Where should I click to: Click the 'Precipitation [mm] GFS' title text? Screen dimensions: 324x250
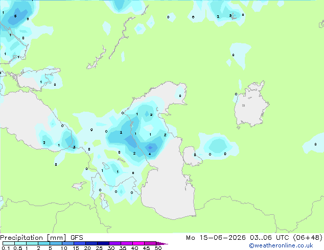coord(41,238)
